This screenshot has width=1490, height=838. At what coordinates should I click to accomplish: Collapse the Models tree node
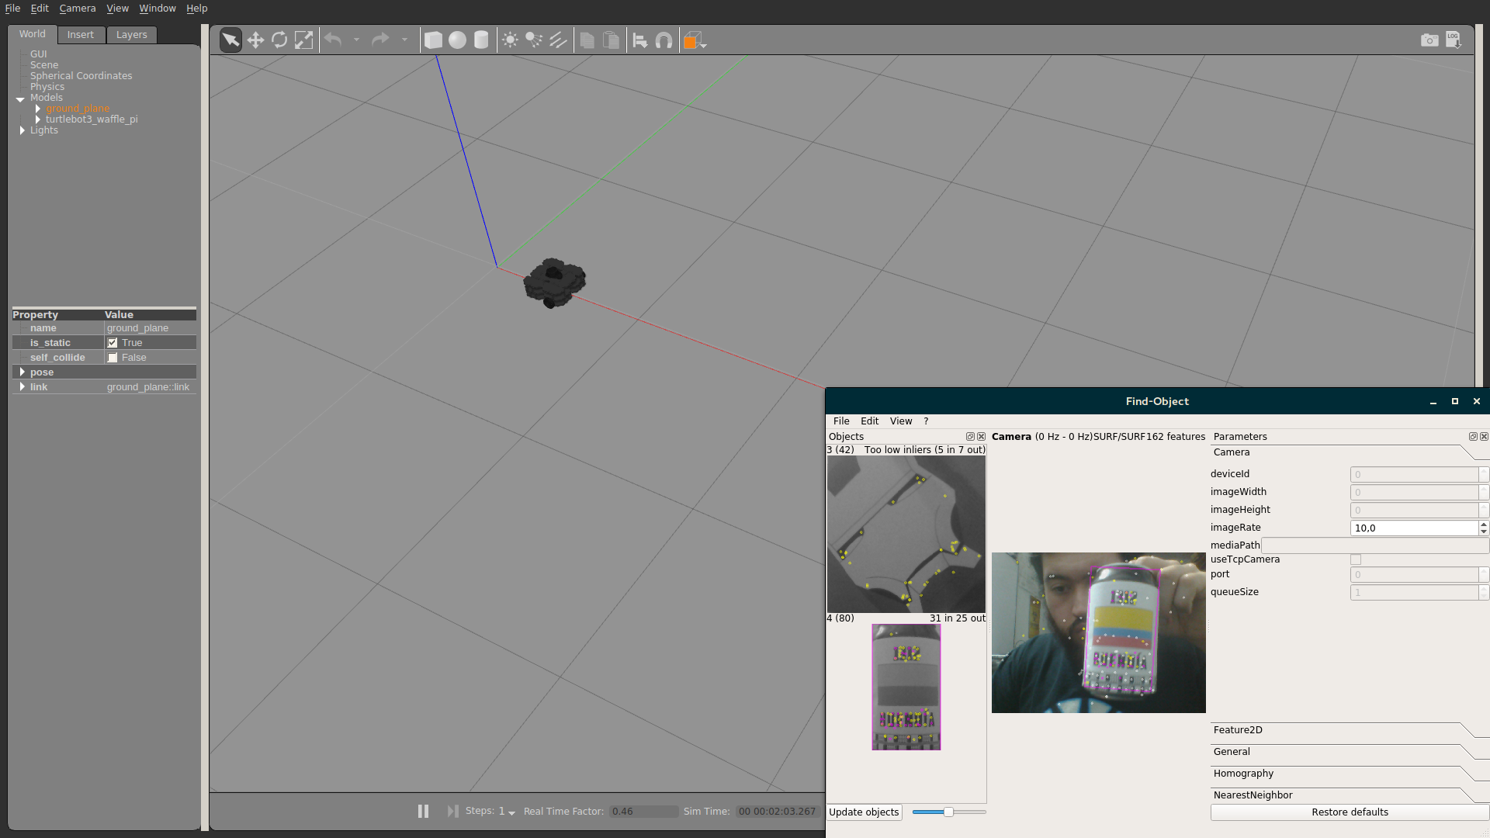coord(21,99)
